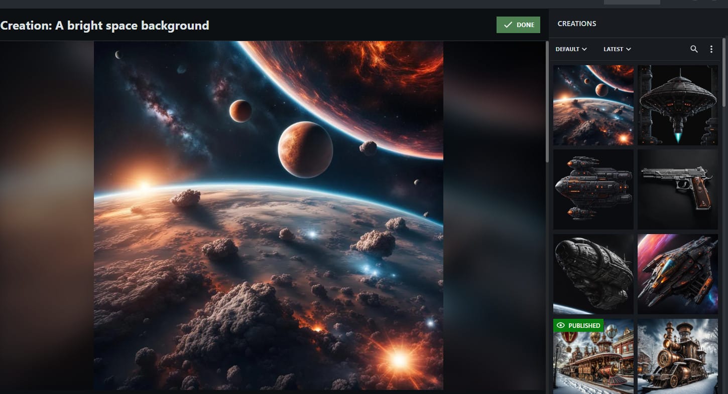Select the space background thumbnail

pos(593,105)
